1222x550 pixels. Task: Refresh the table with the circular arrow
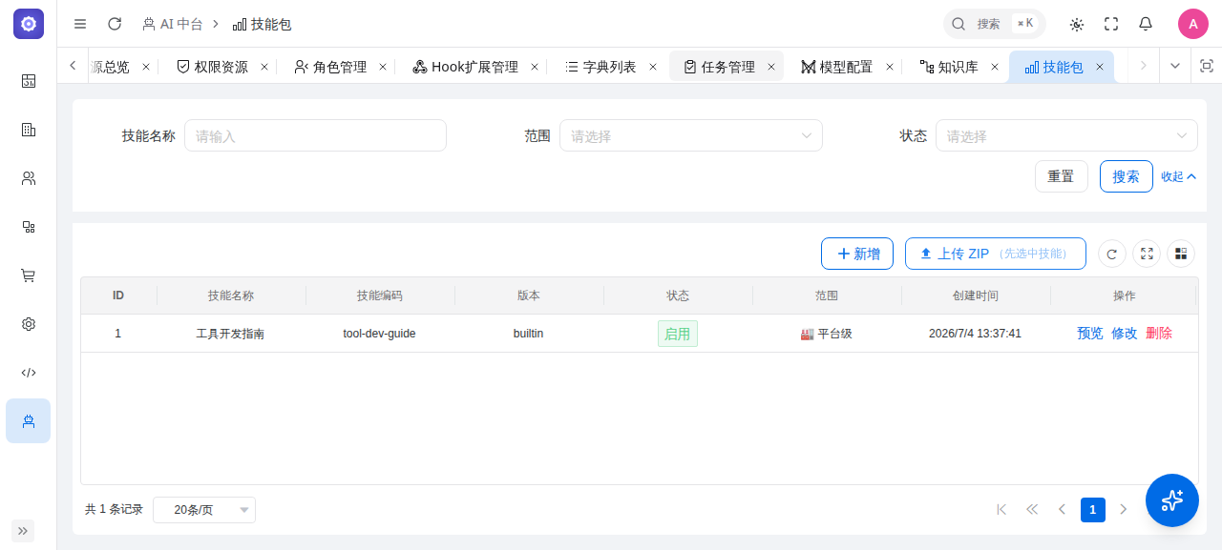coord(1111,254)
